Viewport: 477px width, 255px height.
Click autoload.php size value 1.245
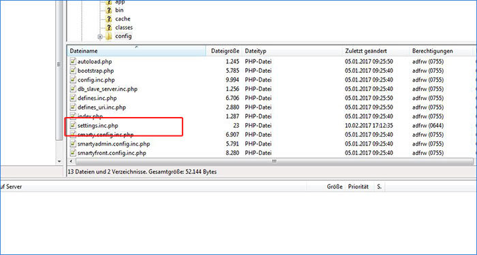(x=232, y=62)
